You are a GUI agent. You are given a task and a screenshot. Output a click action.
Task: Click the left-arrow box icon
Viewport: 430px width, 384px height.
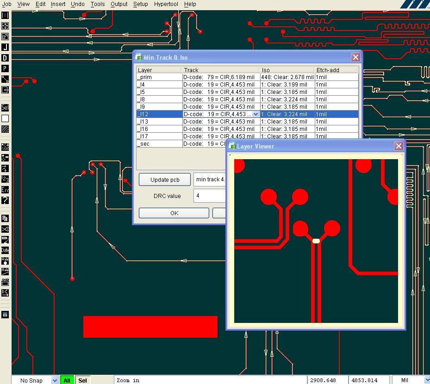click(x=5, y=90)
